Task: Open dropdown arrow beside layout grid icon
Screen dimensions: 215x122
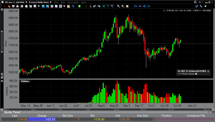Action: coord(64,6)
